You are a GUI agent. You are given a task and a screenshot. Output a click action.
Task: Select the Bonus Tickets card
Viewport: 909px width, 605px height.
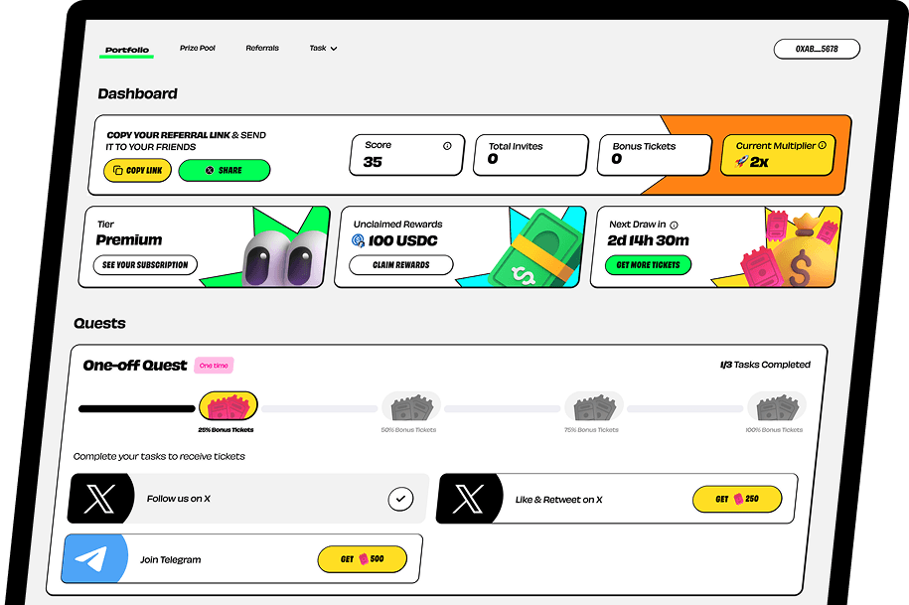tap(654, 155)
